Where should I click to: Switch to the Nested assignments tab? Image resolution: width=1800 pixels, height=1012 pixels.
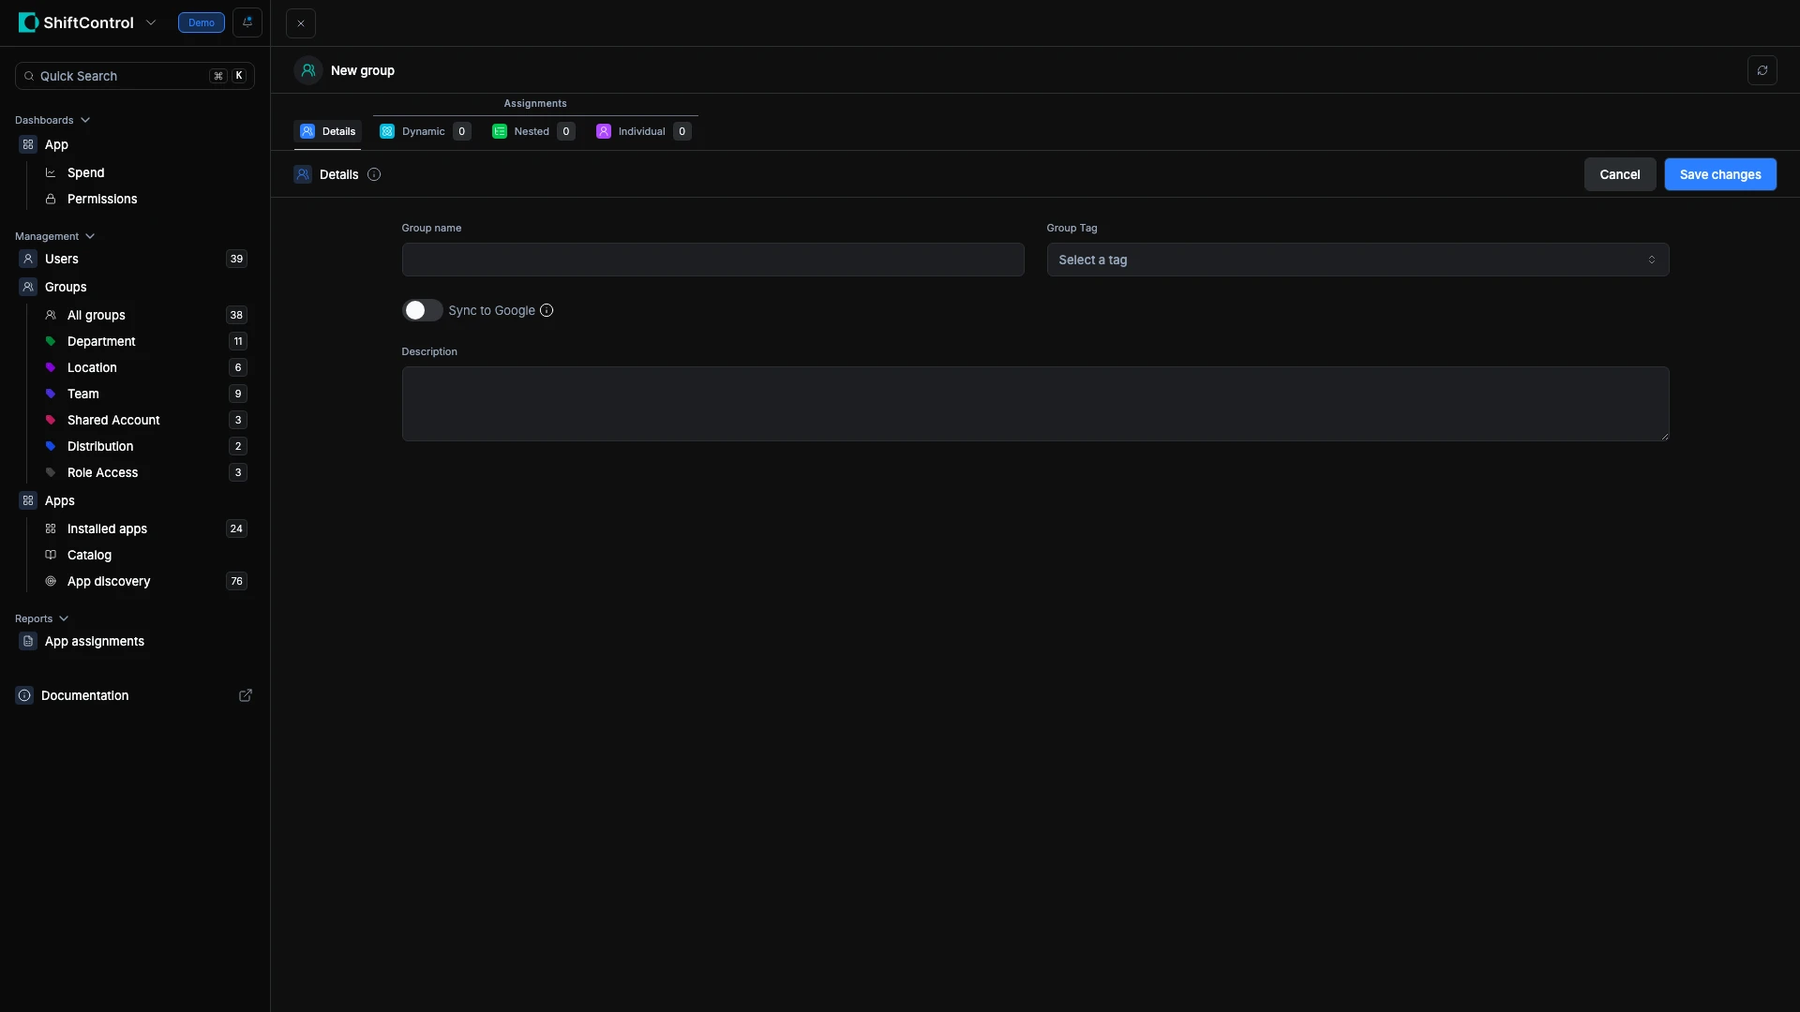tap(532, 131)
